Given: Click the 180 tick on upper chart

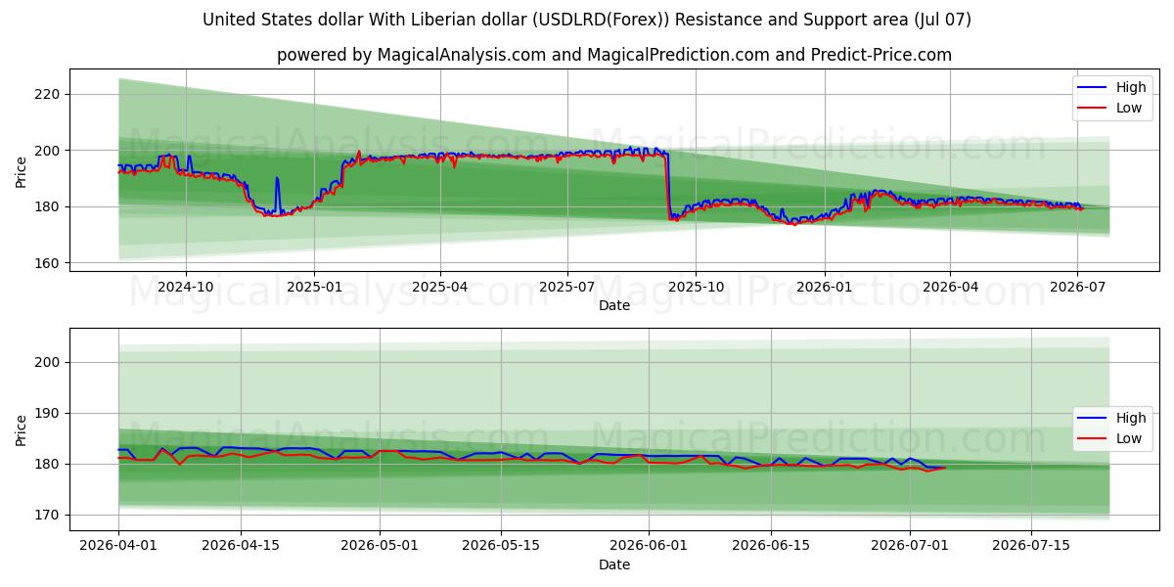Looking at the screenshot, I should 49,206.
